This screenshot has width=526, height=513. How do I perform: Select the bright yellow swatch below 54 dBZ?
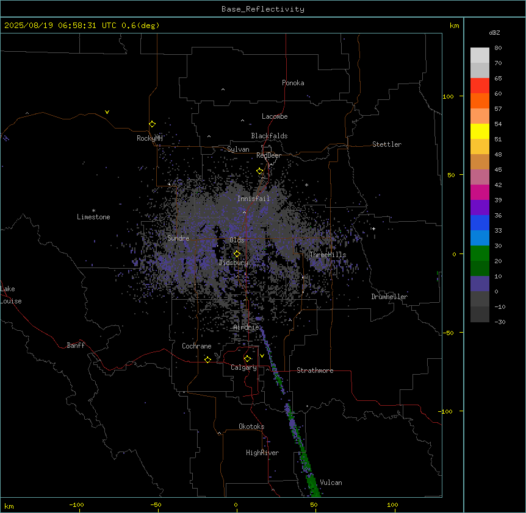click(480, 131)
